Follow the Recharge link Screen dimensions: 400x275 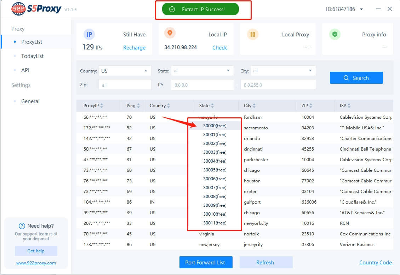[135, 48]
